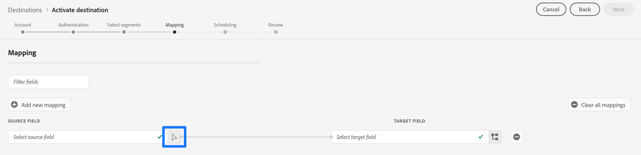Click target field green checkmark icon

click(481, 137)
